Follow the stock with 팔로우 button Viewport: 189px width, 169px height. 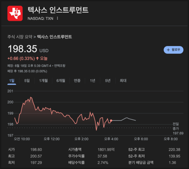[174, 50]
